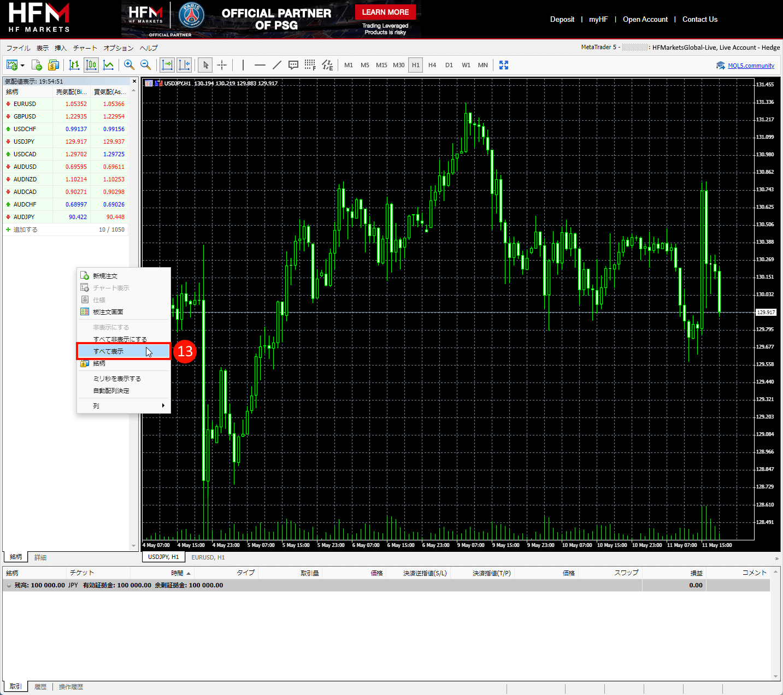Screen dimensions: 783x695
Task: Select the crosshair cursor tool
Action: (x=222, y=65)
